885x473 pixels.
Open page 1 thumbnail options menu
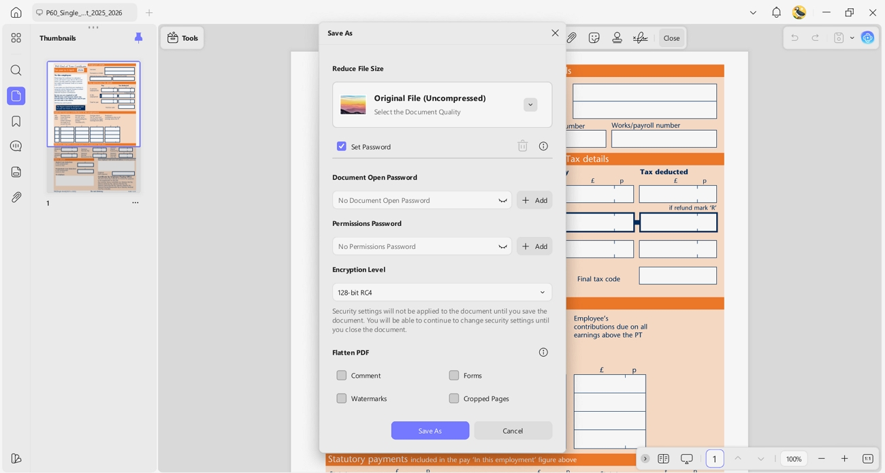click(135, 203)
